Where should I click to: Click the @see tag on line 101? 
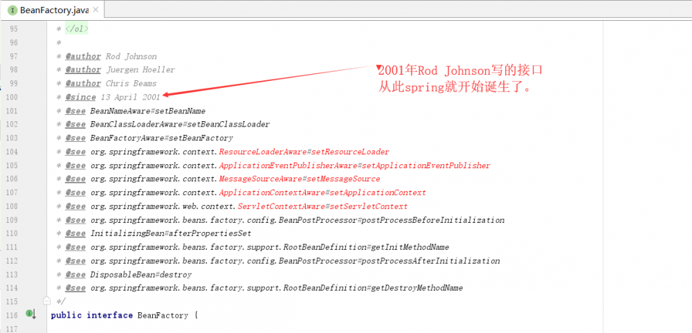tap(75, 111)
